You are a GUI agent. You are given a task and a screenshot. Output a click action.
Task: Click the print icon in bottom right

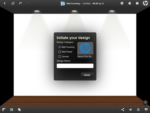point(146,109)
